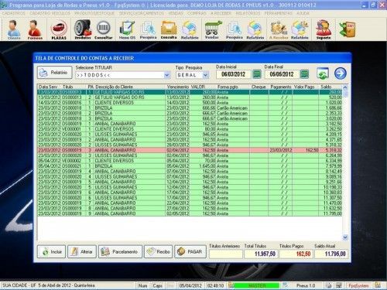Click the Alterar button
Image resolution: width=387 pixels, height=290 pixels.
[82, 251]
